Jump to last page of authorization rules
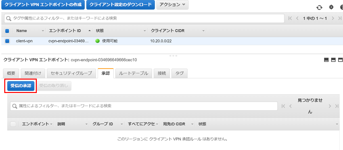This screenshot has width=343, height=150. [x=337, y=106]
